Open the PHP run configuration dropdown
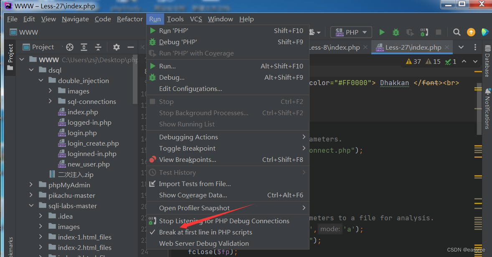492x257 pixels. tap(351, 32)
